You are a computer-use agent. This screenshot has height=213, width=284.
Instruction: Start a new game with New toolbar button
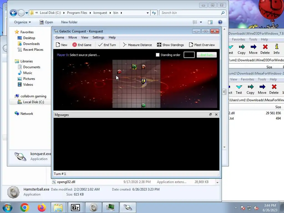[62, 45]
